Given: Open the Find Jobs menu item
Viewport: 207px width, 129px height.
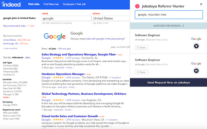Looking at the screenshot, I should point(34,4).
